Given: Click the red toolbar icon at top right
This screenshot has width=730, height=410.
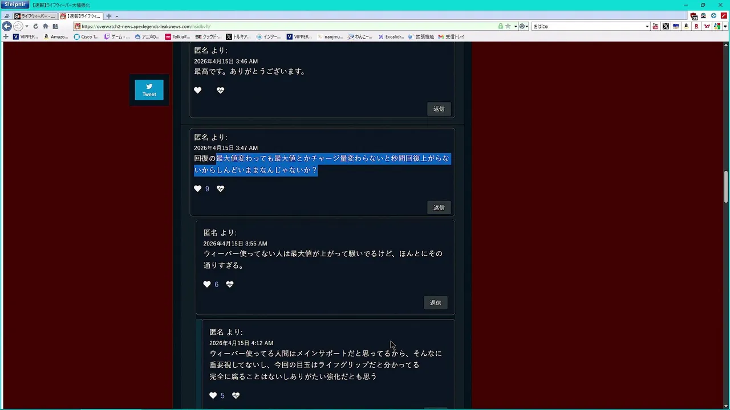Looking at the screenshot, I should point(724,16).
